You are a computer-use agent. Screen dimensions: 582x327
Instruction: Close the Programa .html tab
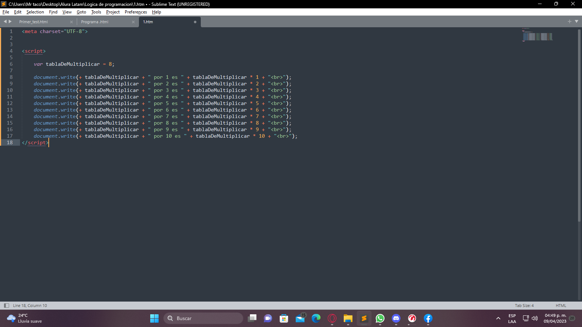click(x=133, y=22)
